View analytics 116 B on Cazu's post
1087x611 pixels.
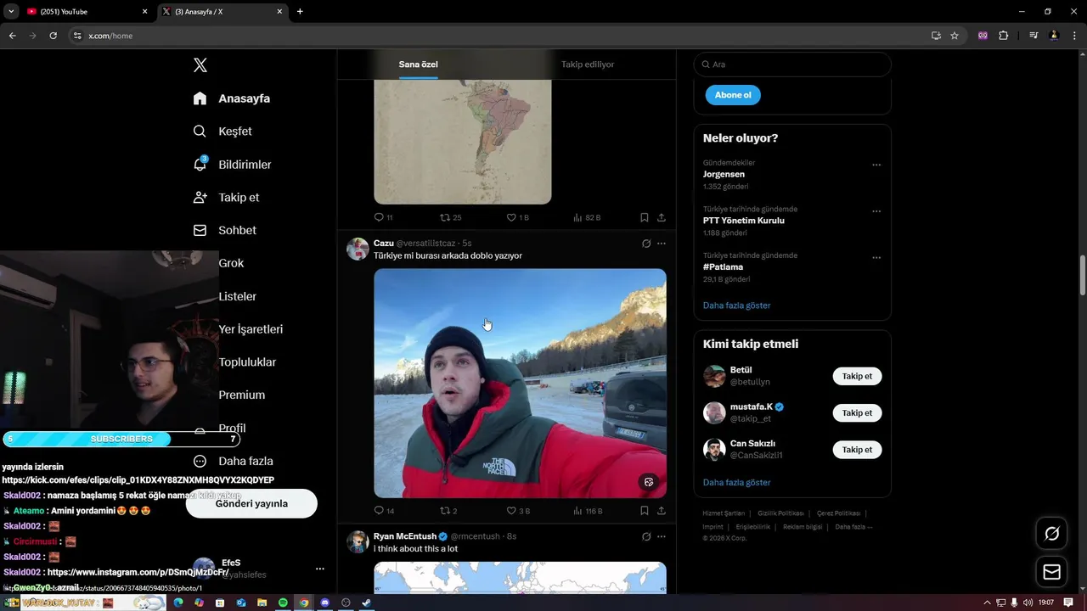pos(588,511)
